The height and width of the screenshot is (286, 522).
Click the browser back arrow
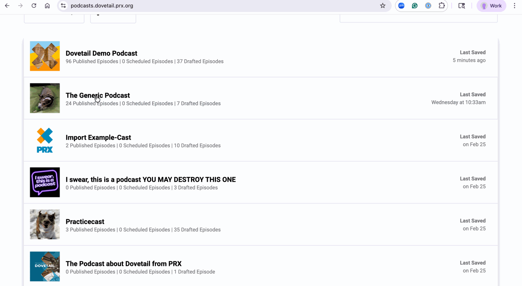pyautogui.click(x=7, y=6)
